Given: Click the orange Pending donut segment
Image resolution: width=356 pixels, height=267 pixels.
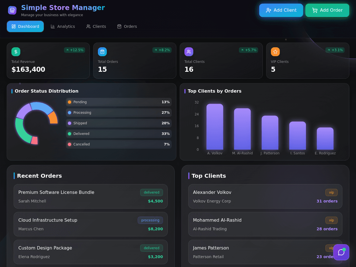Looking at the screenshot, I should [53, 118].
